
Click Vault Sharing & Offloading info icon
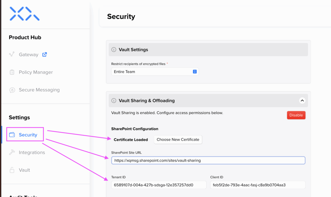[114, 101]
